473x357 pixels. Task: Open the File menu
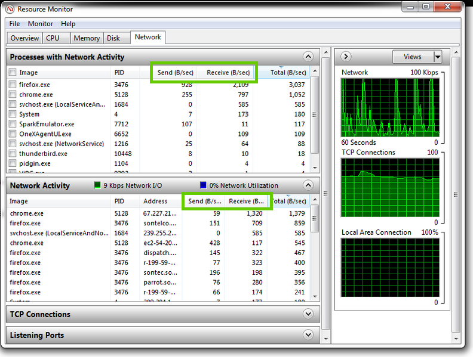14,23
